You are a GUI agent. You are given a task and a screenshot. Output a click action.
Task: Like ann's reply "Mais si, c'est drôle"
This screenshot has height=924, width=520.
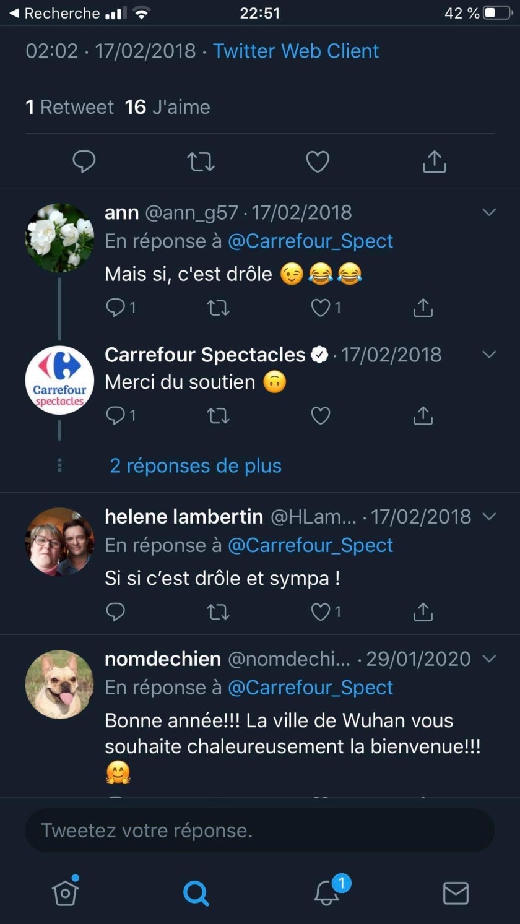pos(321,308)
